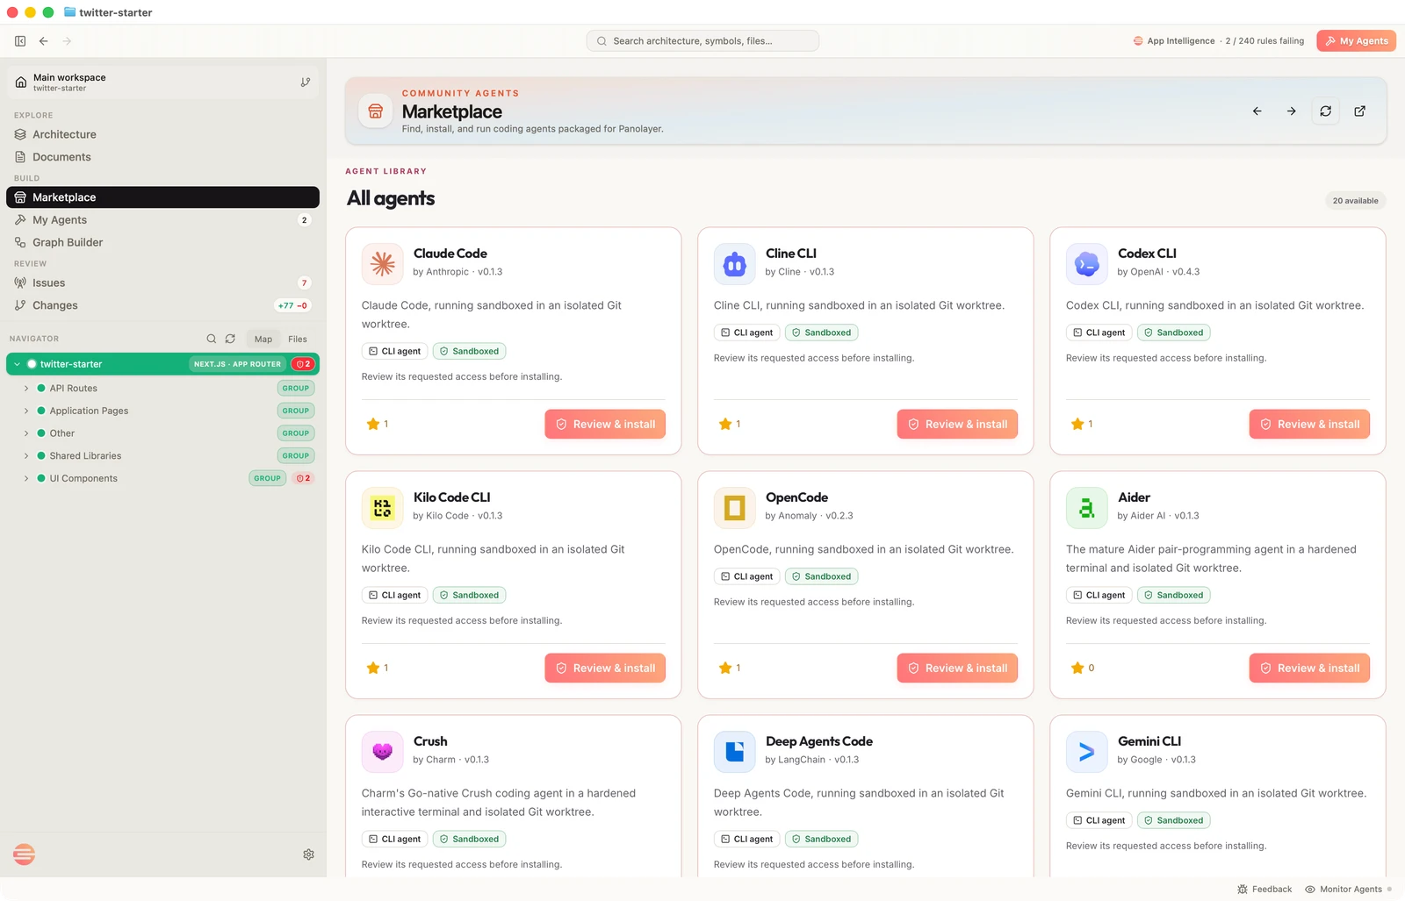Click the Kilo Code CLI agent icon
Screen dimensions: 1405x901
tap(383, 508)
